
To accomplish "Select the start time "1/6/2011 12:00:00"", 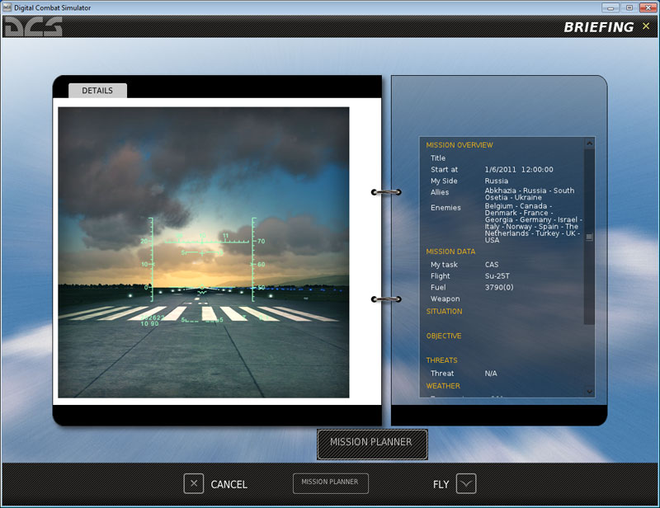I will [x=519, y=170].
